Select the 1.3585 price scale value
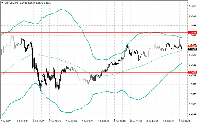This screenshot has height=124, width=198. tap(193, 94)
